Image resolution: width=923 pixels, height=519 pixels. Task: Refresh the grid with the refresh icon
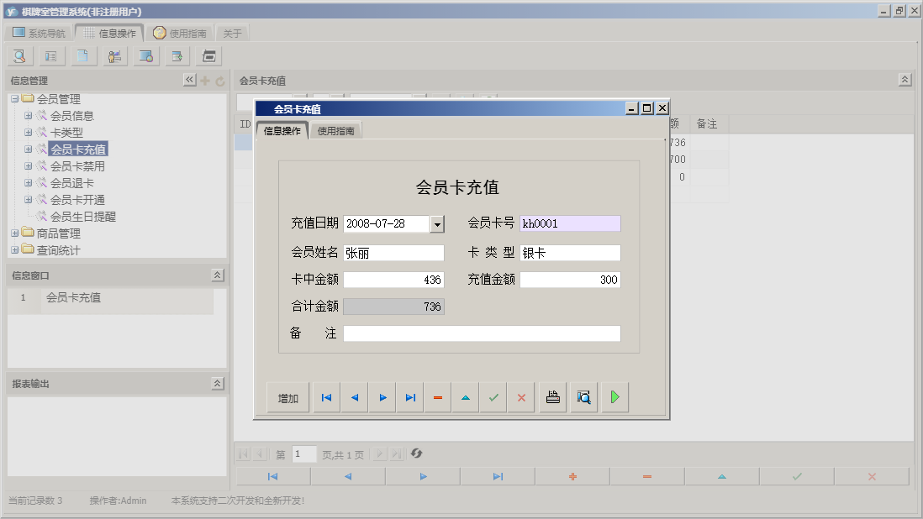coord(418,453)
